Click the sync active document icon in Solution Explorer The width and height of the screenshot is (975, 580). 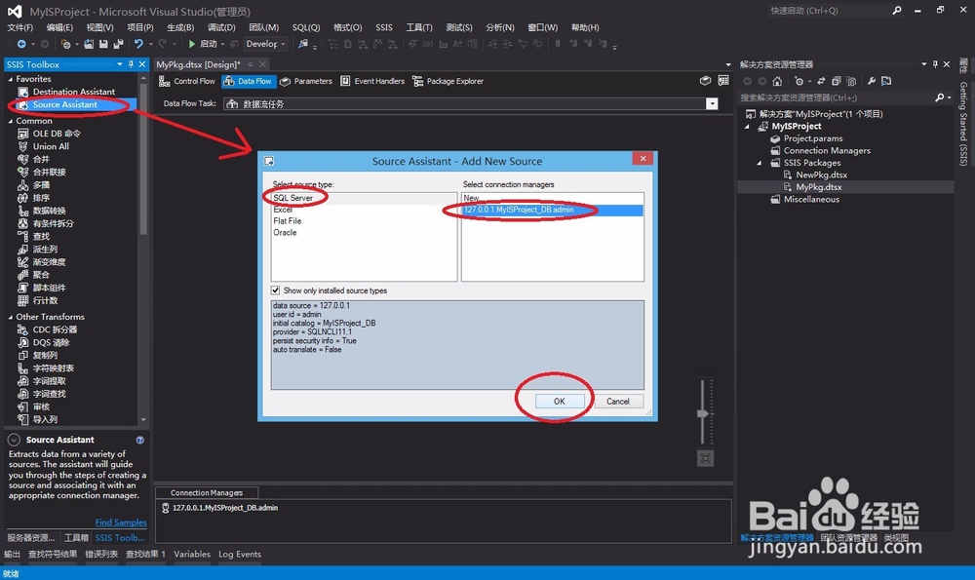(x=821, y=82)
